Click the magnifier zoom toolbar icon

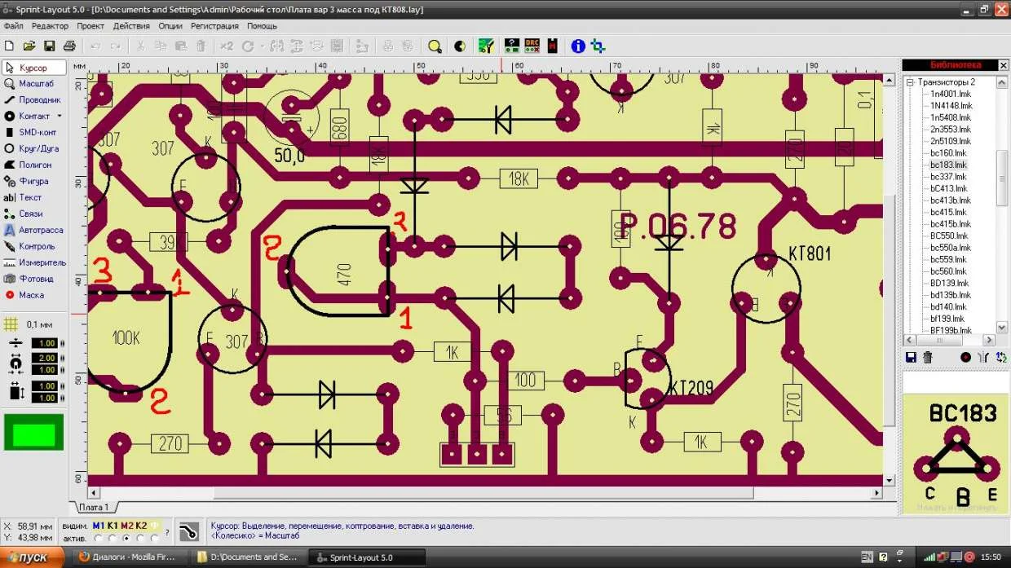point(435,46)
